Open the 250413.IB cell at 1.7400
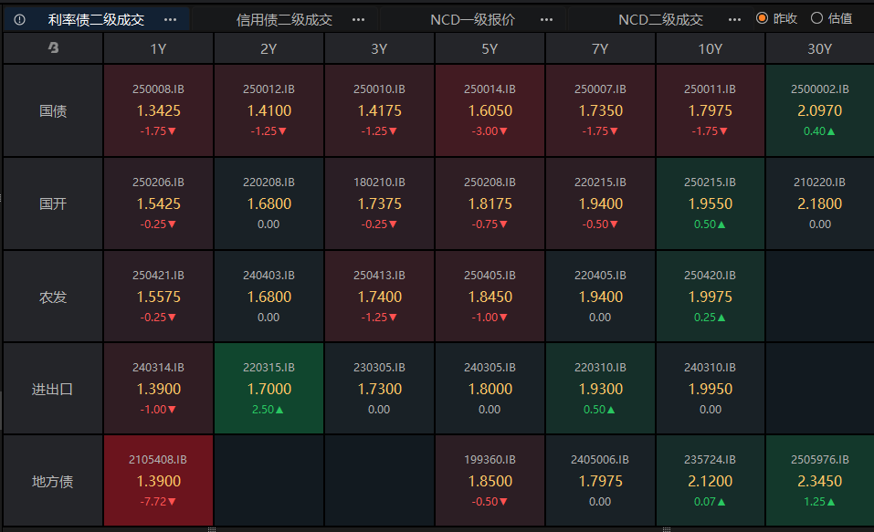Viewport: 874px width, 532px height. (379, 297)
